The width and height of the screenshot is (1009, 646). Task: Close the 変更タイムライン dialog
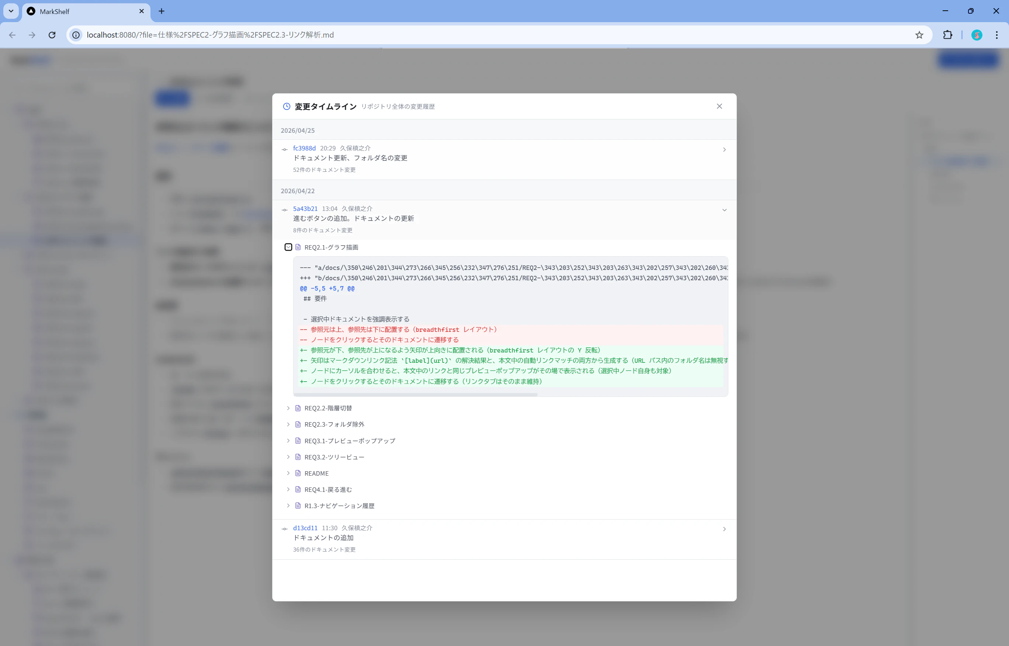(x=719, y=106)
